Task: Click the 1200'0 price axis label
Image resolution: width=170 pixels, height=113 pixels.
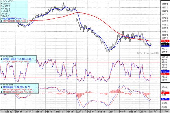Action: click(x=165, y=14)
